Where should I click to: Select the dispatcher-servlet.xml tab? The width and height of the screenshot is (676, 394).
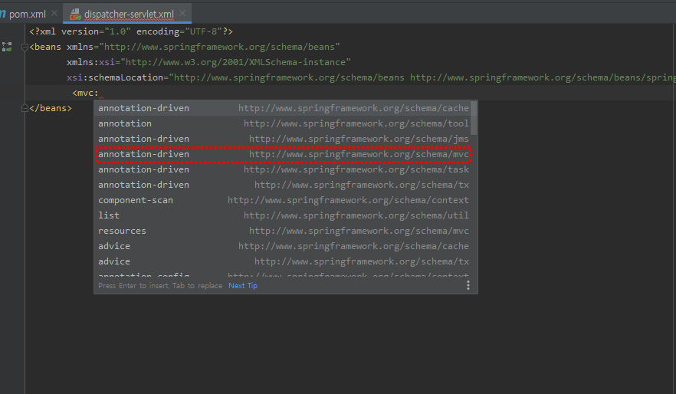click(x=129, y=15)
